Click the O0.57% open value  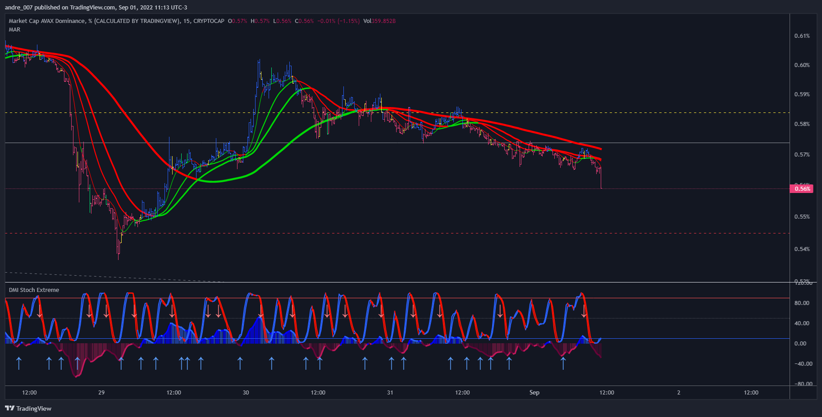[237, 21]
